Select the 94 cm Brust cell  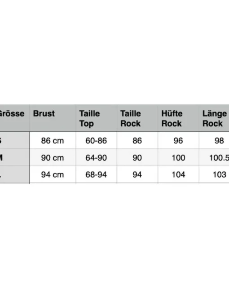click(x=53, y=174)
